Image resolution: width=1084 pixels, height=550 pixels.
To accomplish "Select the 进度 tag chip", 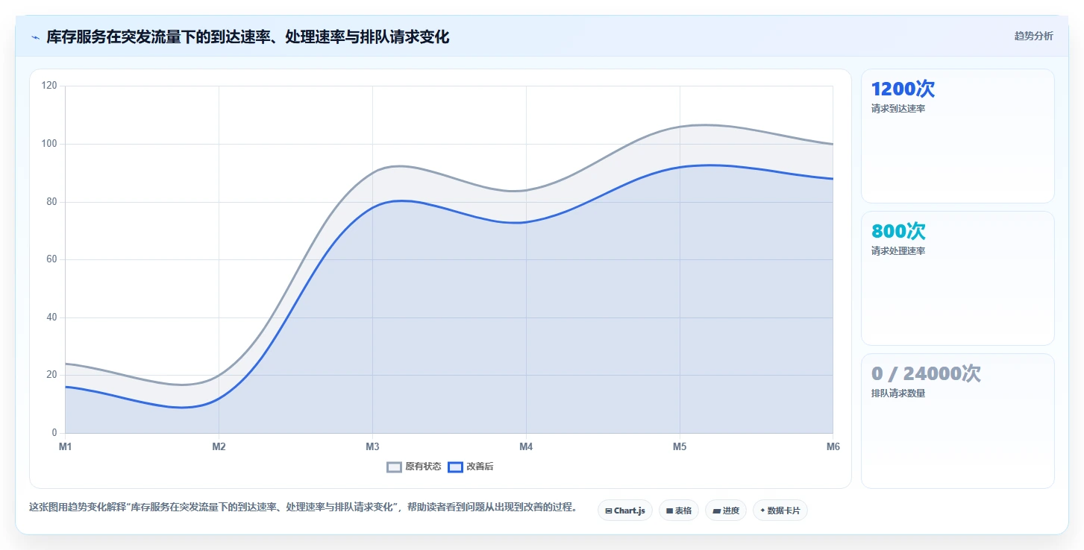I will tap(725, 511).
